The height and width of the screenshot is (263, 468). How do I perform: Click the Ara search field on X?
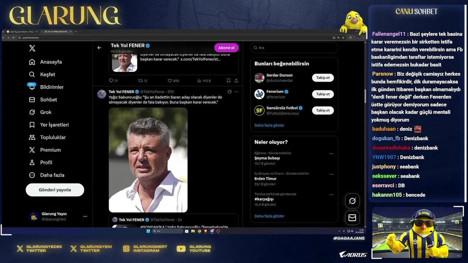(x=294, y=47)
